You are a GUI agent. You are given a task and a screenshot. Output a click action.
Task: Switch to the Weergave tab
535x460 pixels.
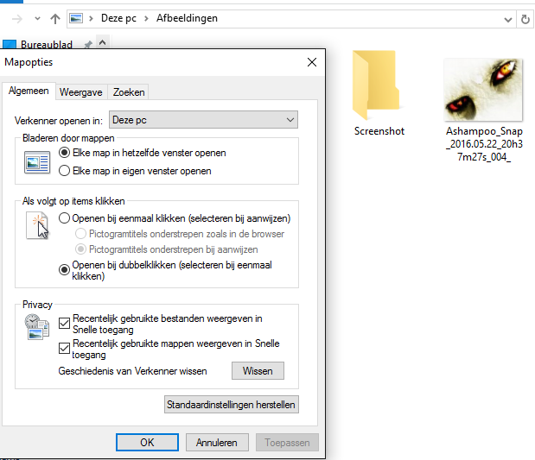(x=81, y=92)
